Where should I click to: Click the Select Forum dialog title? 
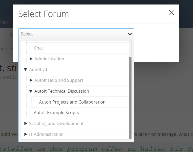(43, 14)
